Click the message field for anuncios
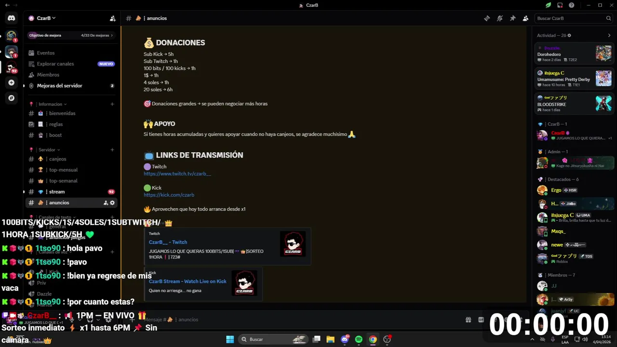Image resolution: width=617 pixels, height=347 pixels. pos(299,320)
